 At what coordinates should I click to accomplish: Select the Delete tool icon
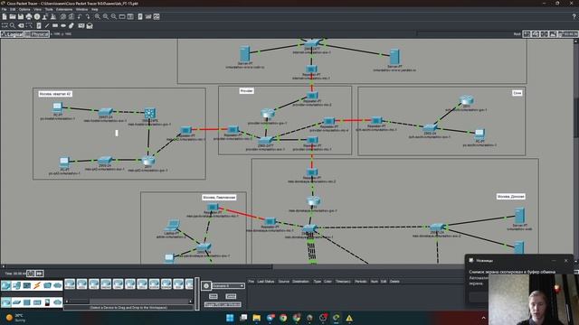coord(21,26)
